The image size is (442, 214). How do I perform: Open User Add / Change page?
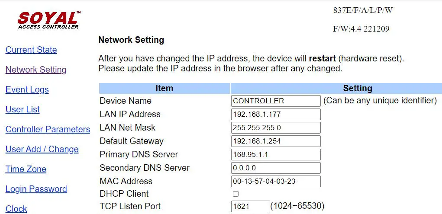pos(42,149)
